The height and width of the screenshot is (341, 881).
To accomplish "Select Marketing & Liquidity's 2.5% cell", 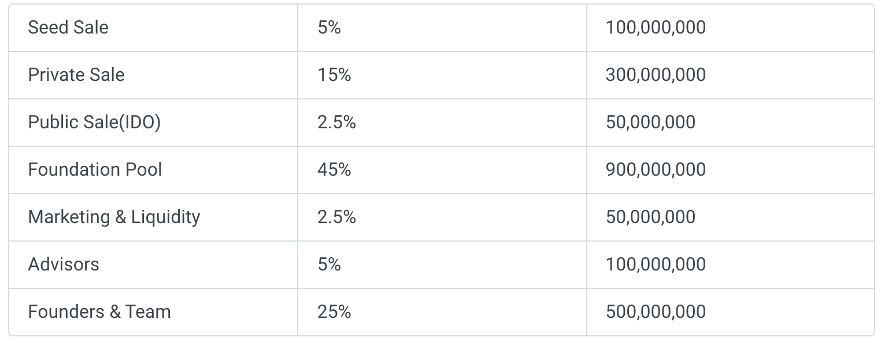I will click(336, 217).
